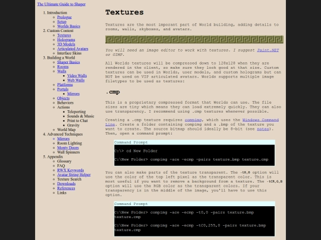Screen dimensions: 321x240
Task: Click the compimg command containing -t0,0 option
Action: [x=184, y=215]
